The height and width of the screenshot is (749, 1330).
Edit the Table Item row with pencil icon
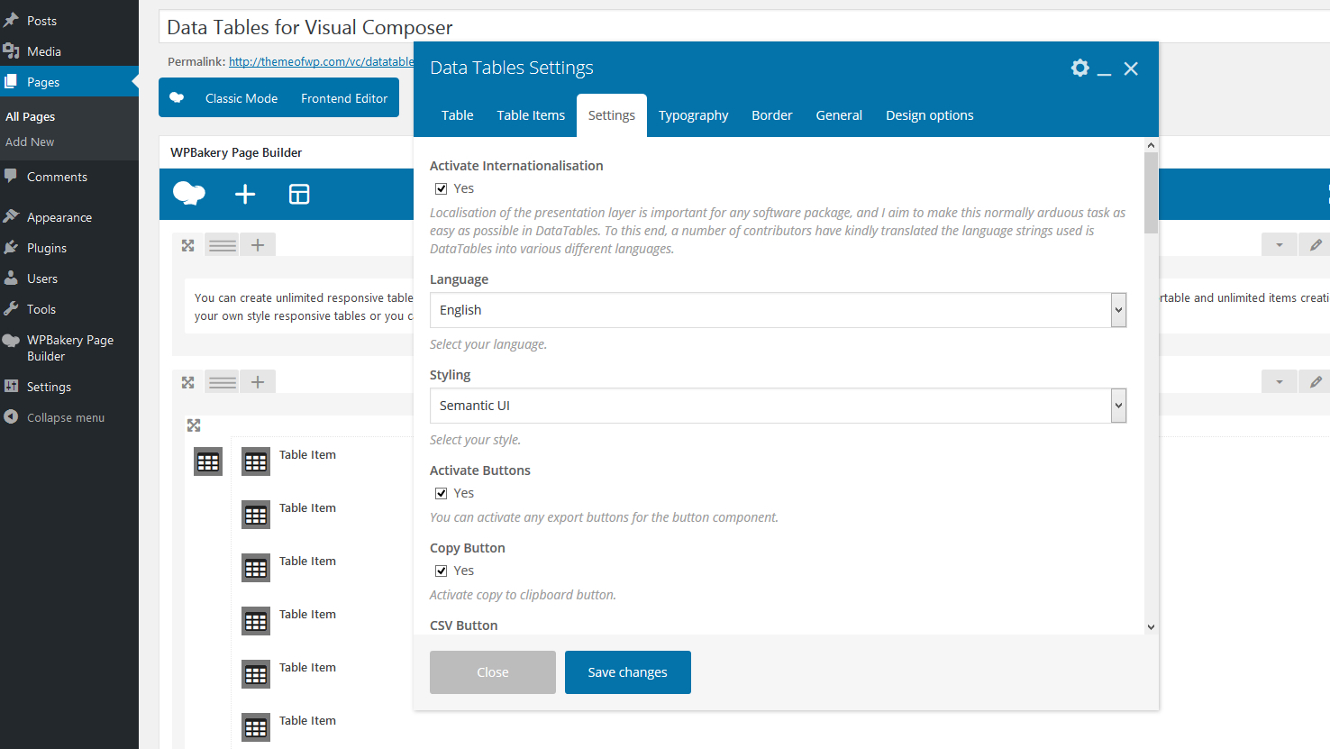click(x=1316, y=382)
